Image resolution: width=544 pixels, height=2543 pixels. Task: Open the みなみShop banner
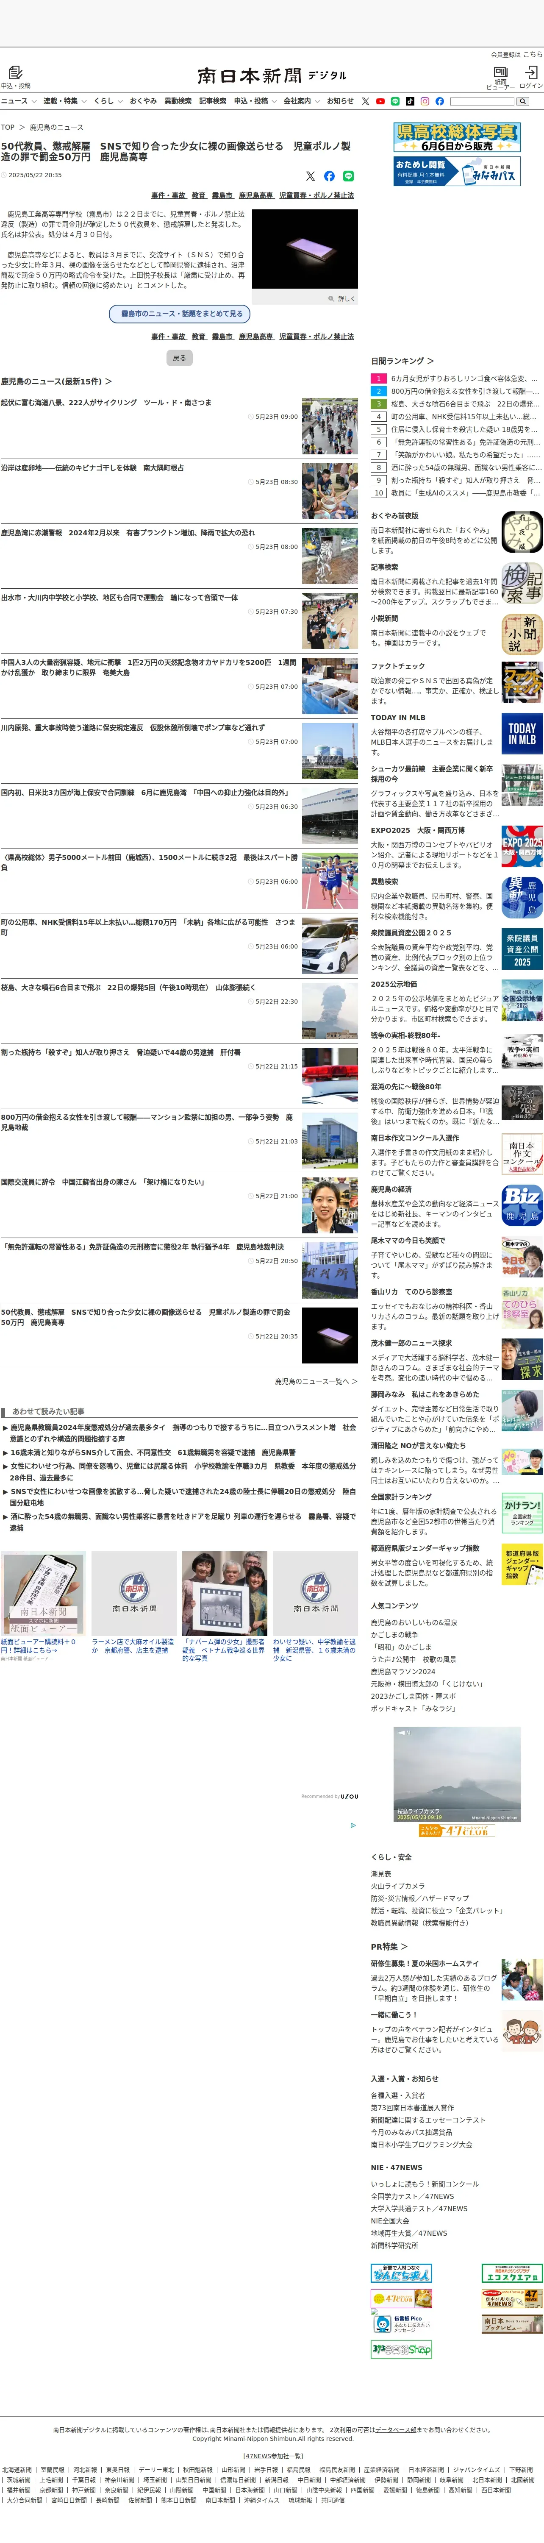pos(402,2349)
